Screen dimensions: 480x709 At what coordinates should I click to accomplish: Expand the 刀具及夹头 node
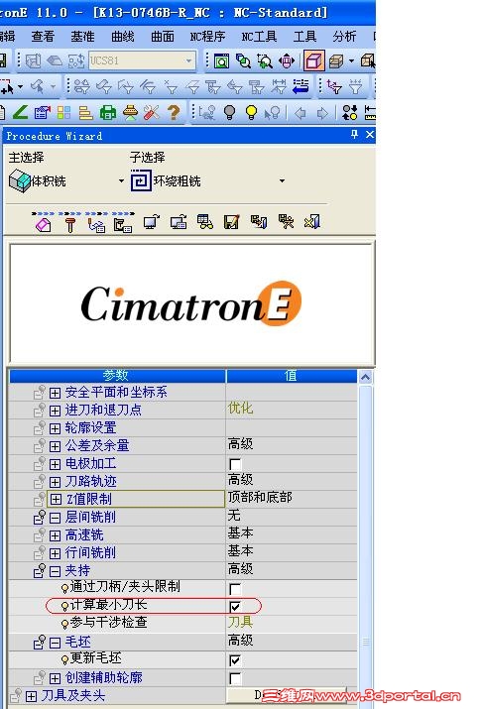point(31,696)
